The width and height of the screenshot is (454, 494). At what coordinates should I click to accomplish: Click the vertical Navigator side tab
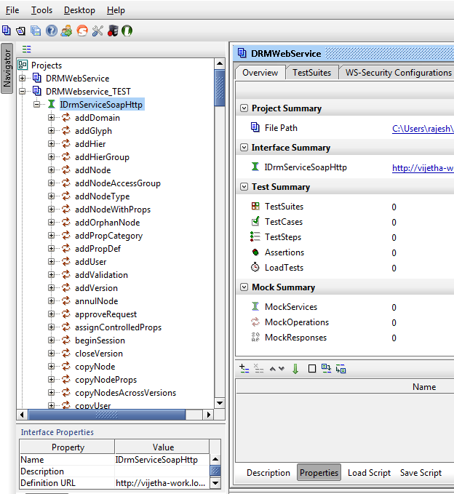(x=7, y=68)
